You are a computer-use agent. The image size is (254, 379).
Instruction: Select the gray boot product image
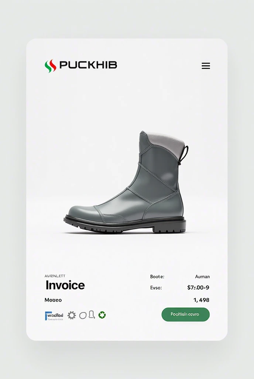click(125, 182)
